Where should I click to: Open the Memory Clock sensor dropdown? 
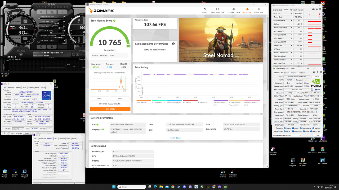point(291,17)
